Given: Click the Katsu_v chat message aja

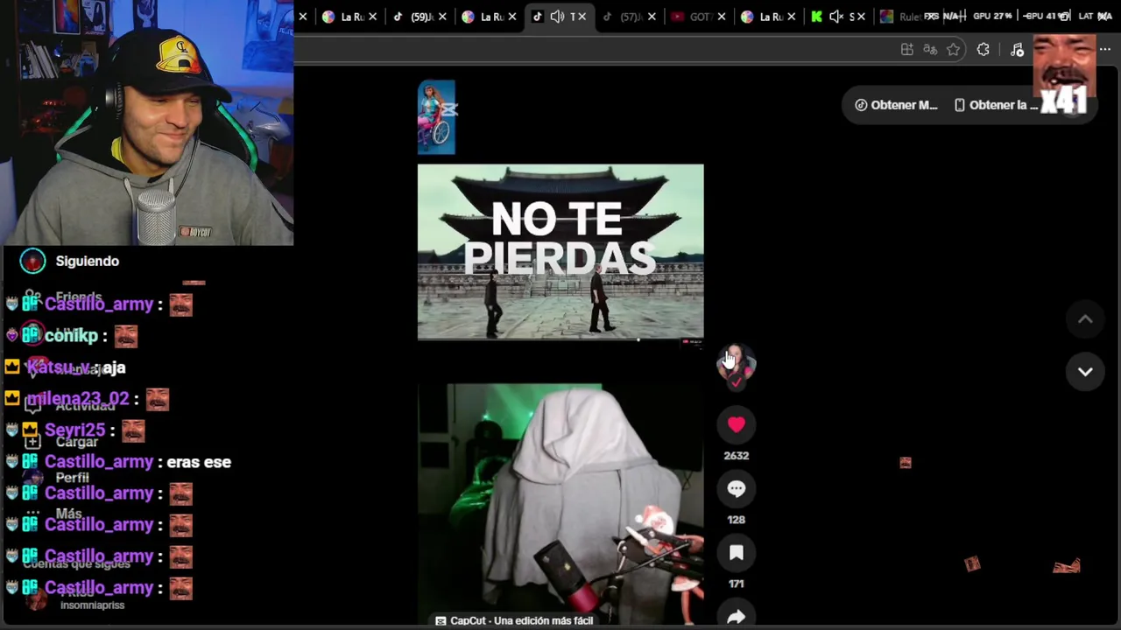Looking at the screenshot, I should pos(114,367).
